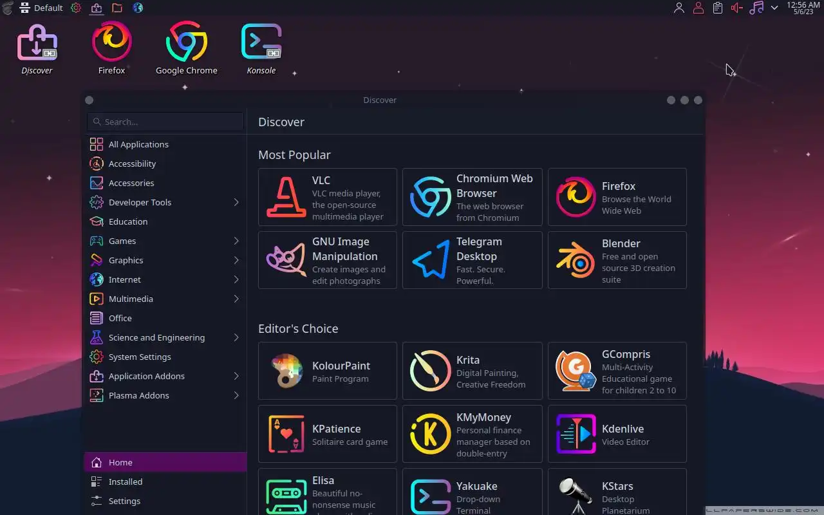Image resolution: width=824 pixels, height=515 pixels.
Task: Launch Discover from the desktop icon
Action: [37, 42]
